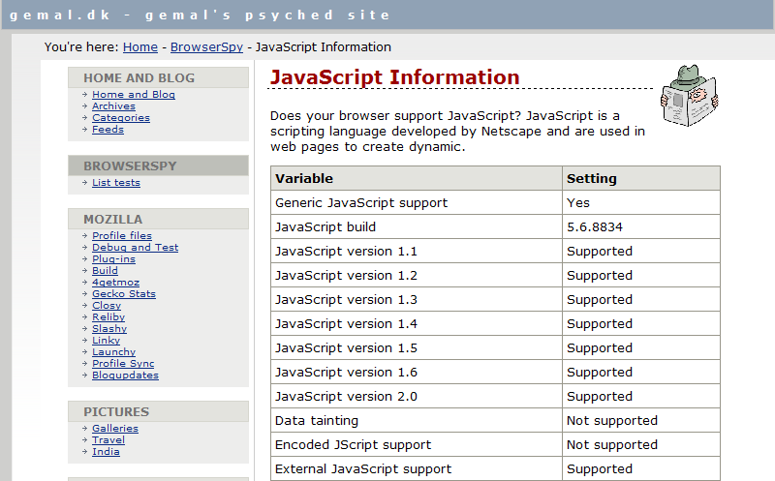Click the PICTURES section header
Image resolution: width=775 pixels, height=481 pixels.
(158, 411)
